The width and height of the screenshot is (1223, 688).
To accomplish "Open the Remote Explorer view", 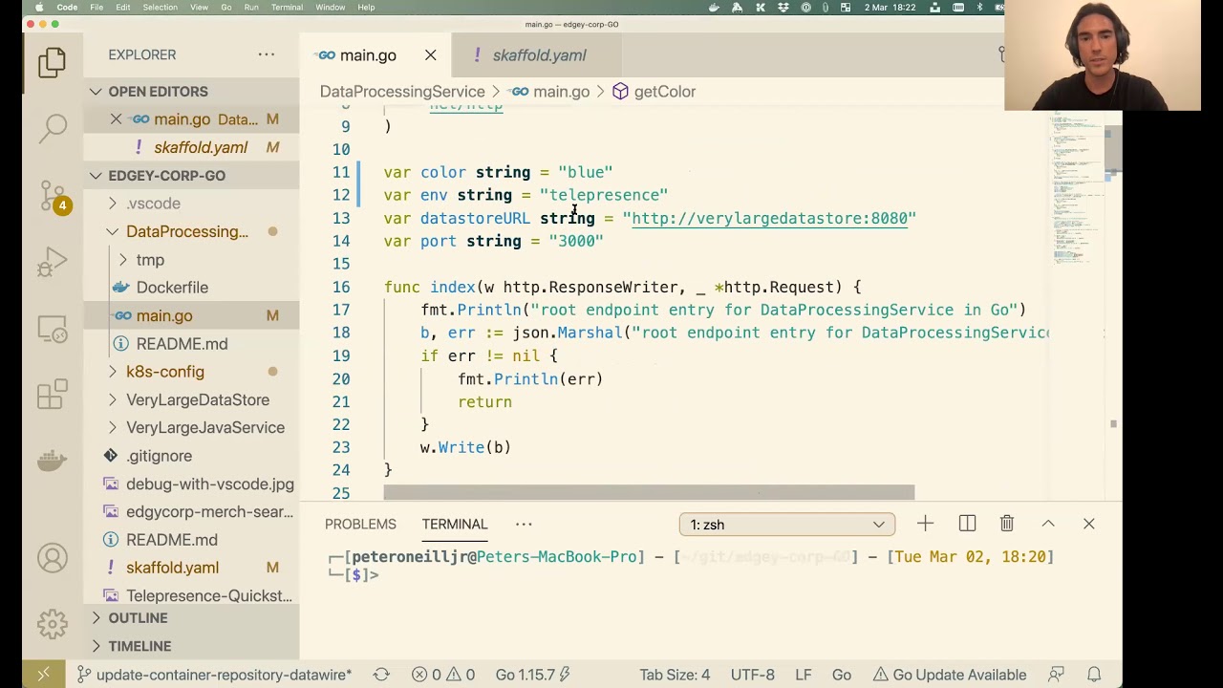I will 53,328.
